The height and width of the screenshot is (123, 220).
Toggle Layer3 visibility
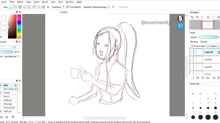click(x=191, y=67)
